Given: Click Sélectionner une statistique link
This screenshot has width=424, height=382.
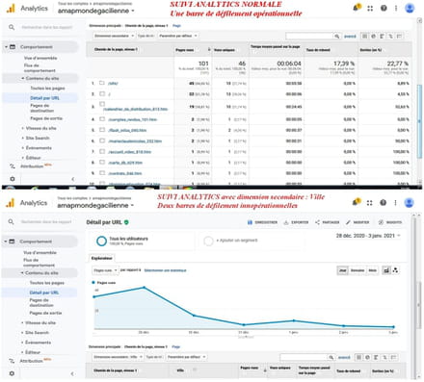Looking at the screenshot, I should pyautogui.click(x=165, y=270).
